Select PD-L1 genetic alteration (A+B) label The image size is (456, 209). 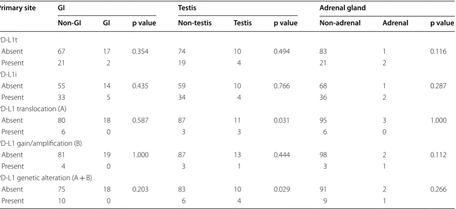46,178
